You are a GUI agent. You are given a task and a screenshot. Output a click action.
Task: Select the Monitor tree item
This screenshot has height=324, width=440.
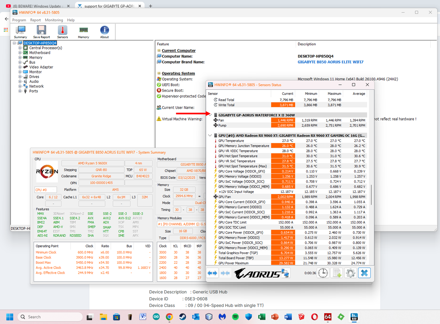click(35, 72)
